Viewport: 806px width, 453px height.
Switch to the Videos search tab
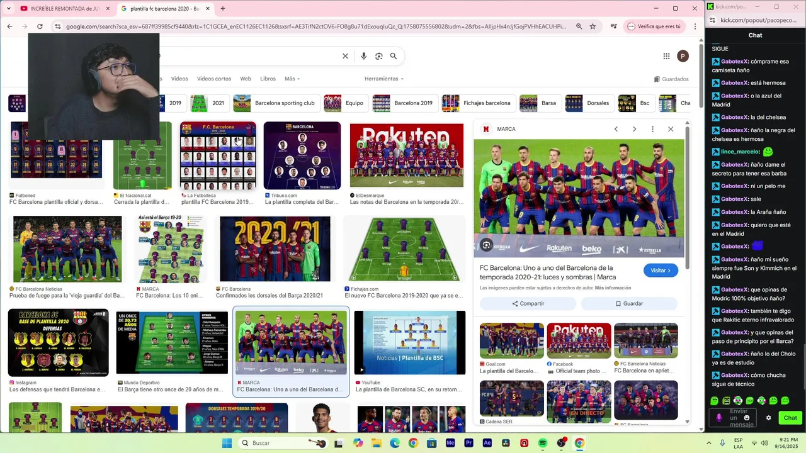pos(179,79)
